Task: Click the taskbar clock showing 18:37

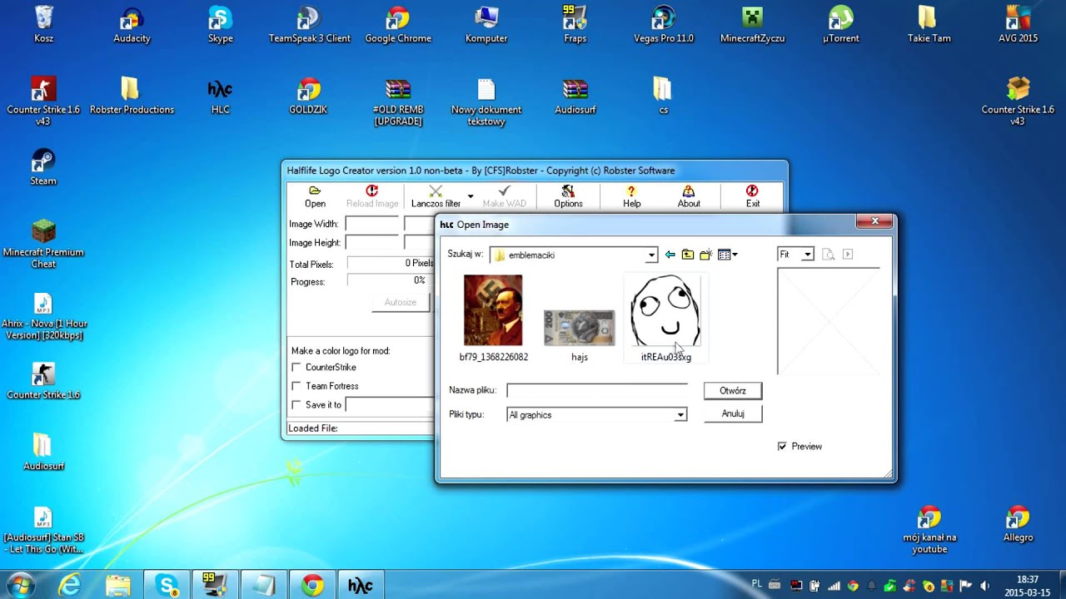Action: click(x=1028, y=586)
